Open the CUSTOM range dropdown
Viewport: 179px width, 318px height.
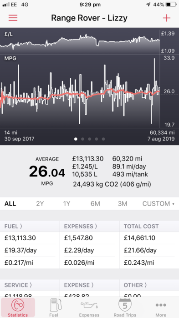pos(159,203)
